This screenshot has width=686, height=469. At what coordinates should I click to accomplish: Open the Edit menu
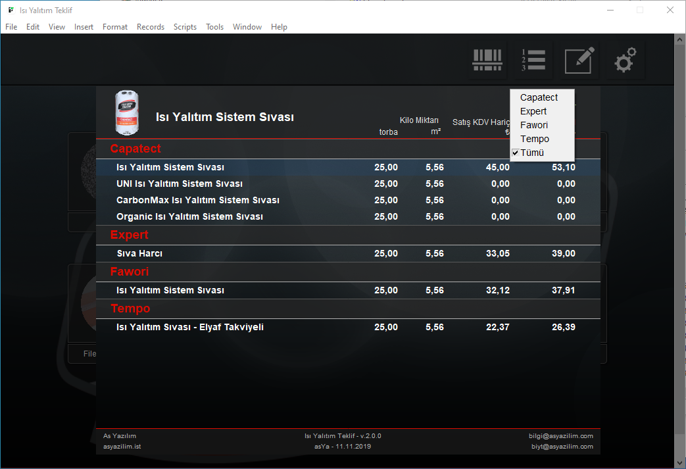[x=33, y=27]
